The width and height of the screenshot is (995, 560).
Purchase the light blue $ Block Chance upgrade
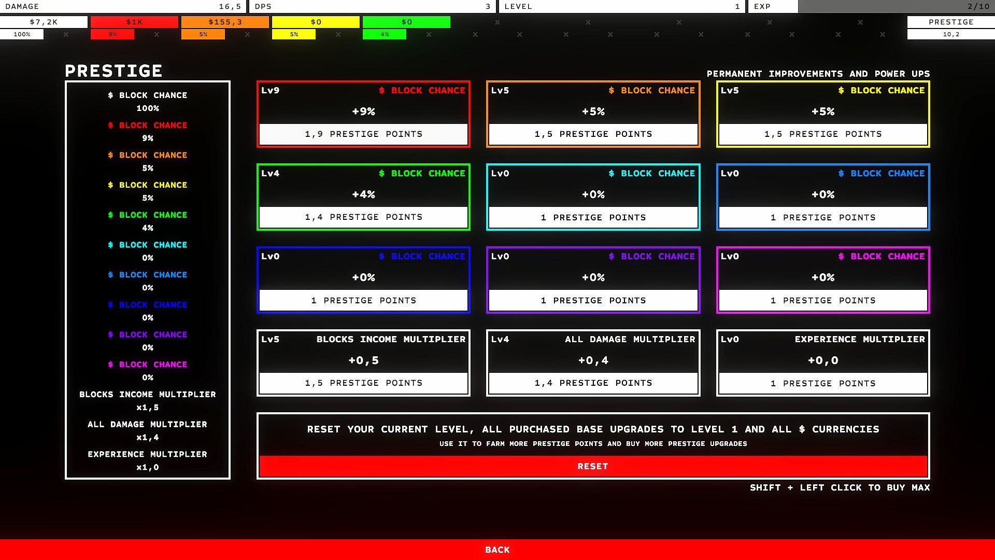[x=822, y=217]
